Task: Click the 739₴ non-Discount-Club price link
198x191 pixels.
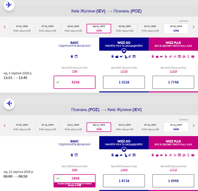Action: [x=75, y=71]
